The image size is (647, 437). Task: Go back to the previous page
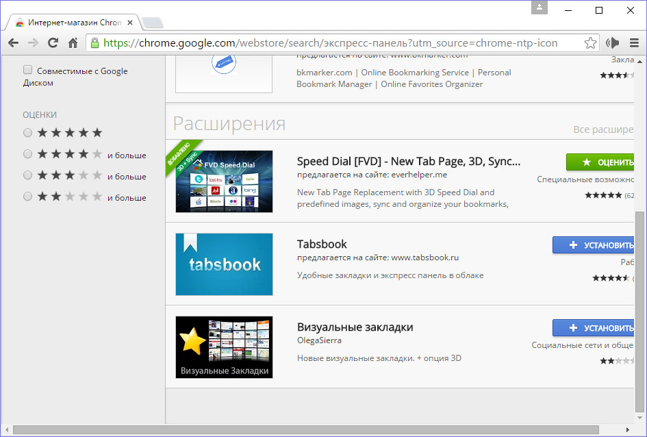coord(13,43)
